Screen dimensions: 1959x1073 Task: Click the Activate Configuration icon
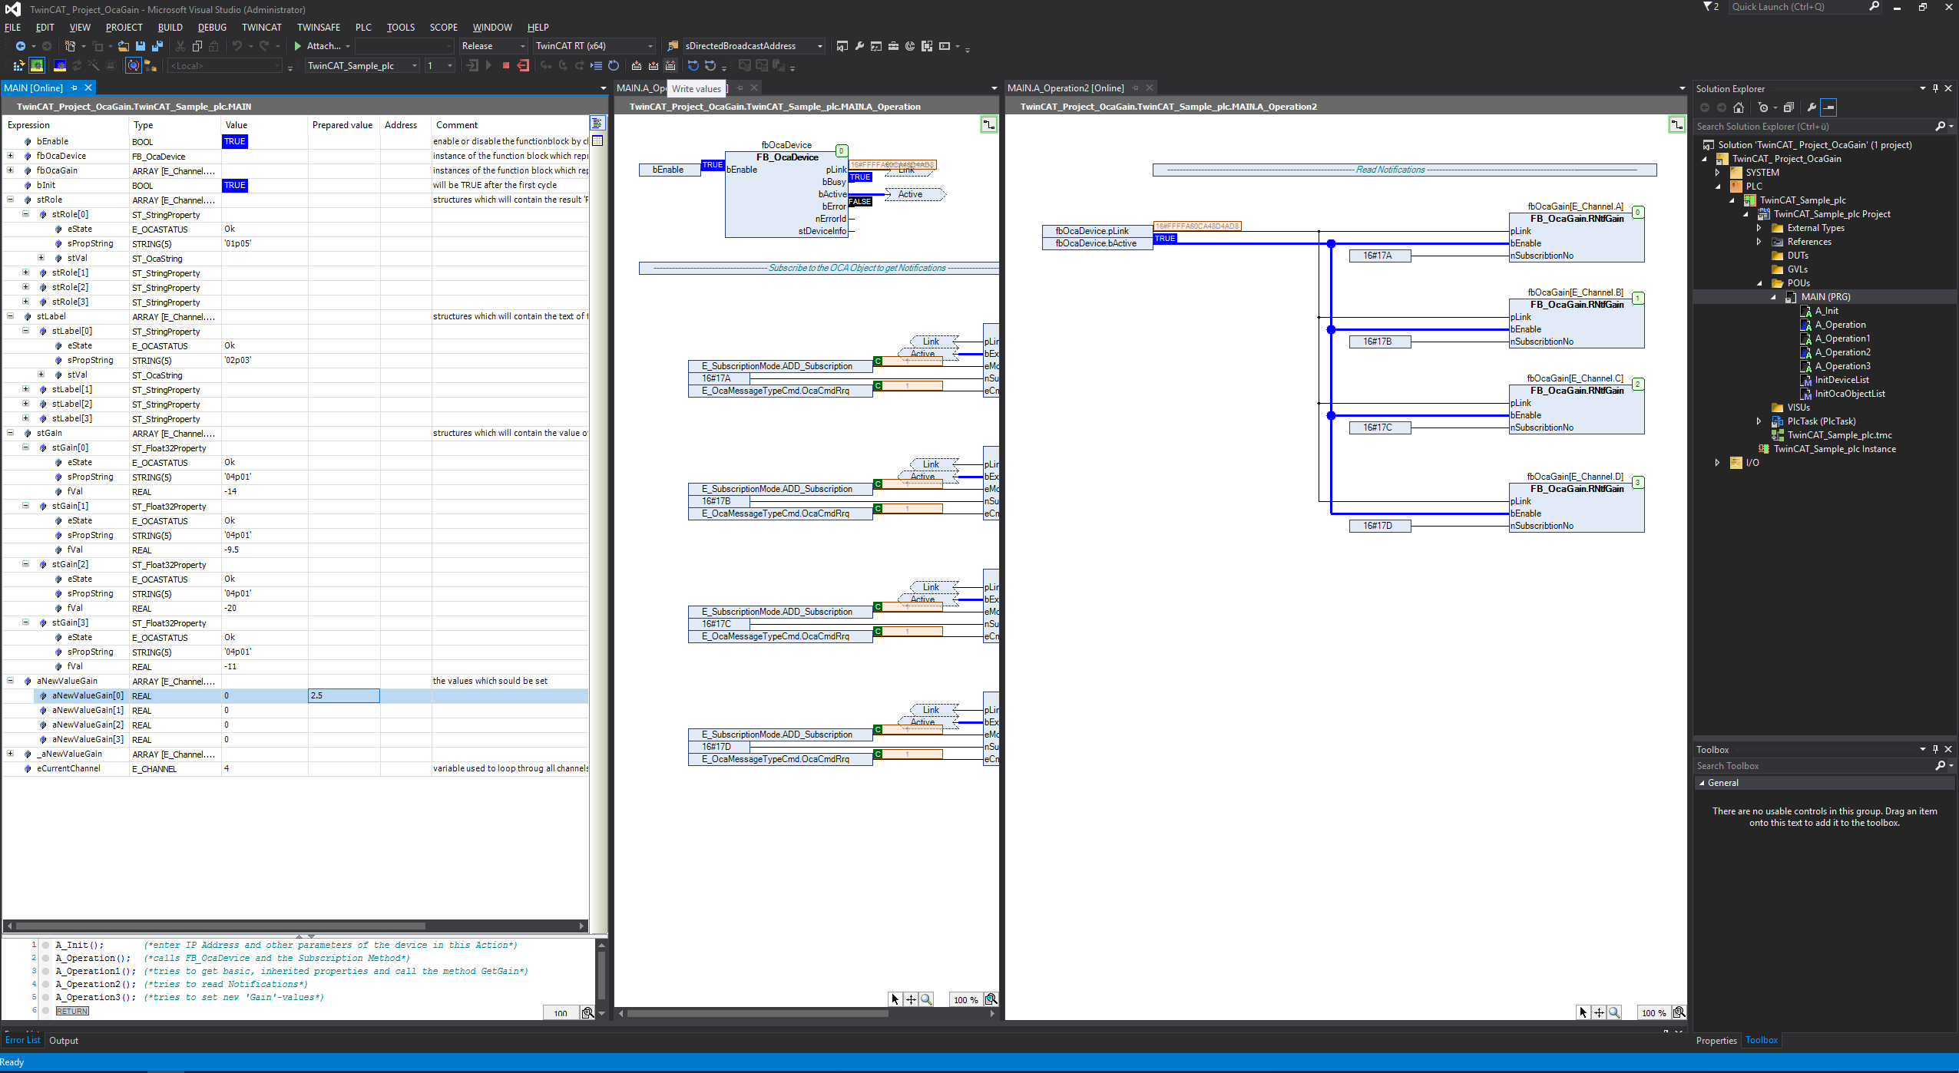coord(19,66)
